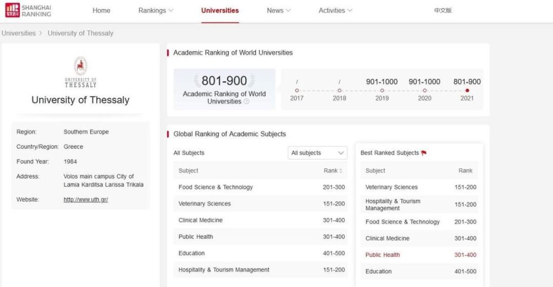Click the Subject column header in All Subjects
Screen dimensions: 553x287
coord(188,171)
